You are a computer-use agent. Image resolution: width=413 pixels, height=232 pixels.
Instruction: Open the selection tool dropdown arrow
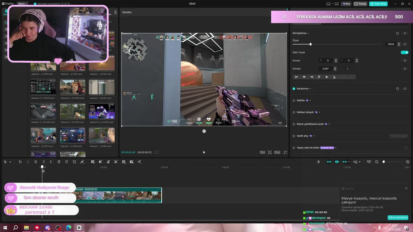10,162
